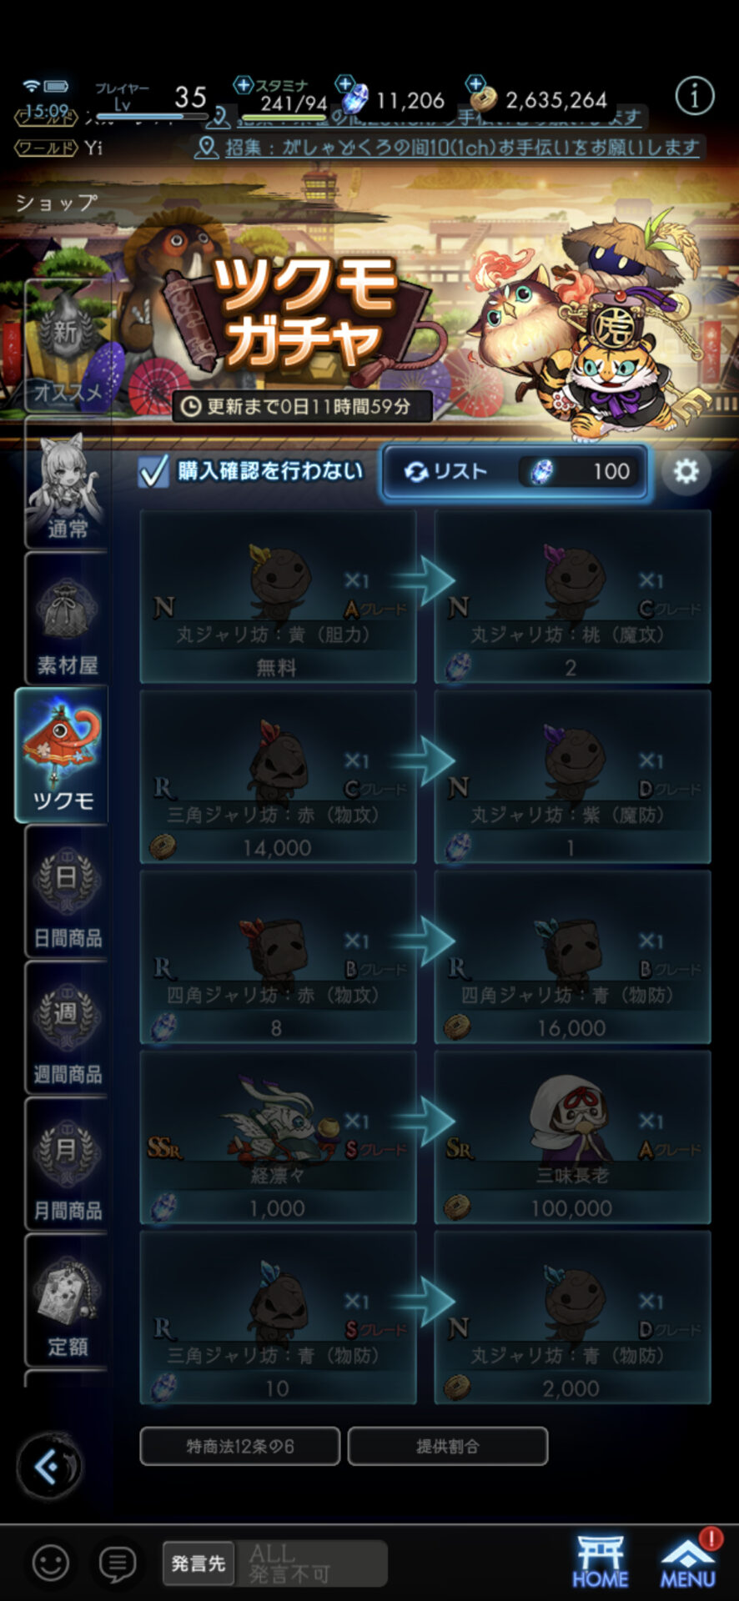Open 特商法12条の6 button

coord(240,1446)
